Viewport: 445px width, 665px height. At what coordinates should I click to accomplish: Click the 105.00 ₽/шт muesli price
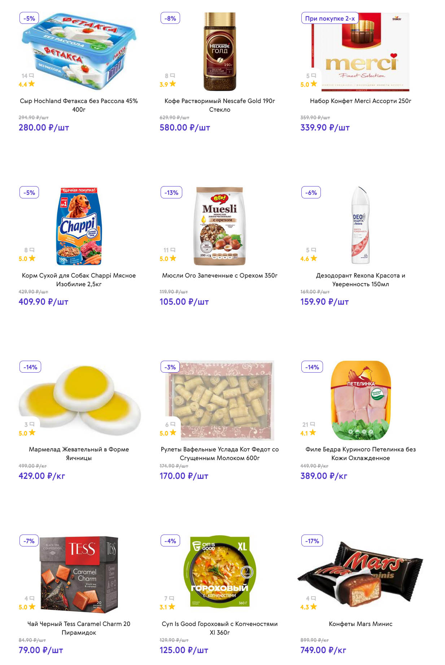tap(184, 302)
